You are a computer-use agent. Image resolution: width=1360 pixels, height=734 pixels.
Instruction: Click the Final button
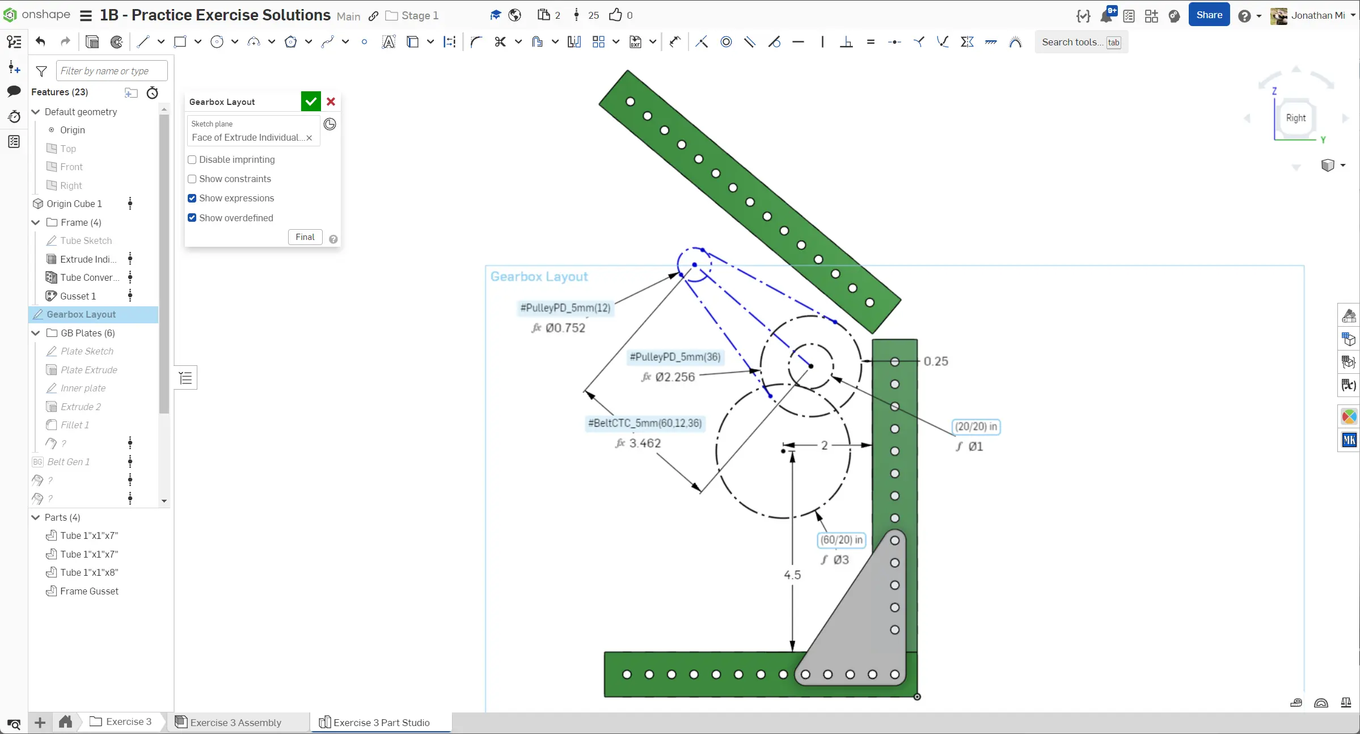pyautogui.click(x=305, y=237)
